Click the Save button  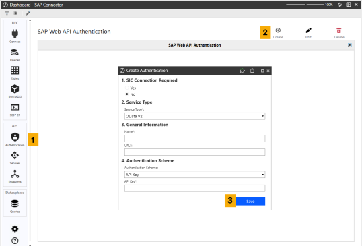(250, 202)
